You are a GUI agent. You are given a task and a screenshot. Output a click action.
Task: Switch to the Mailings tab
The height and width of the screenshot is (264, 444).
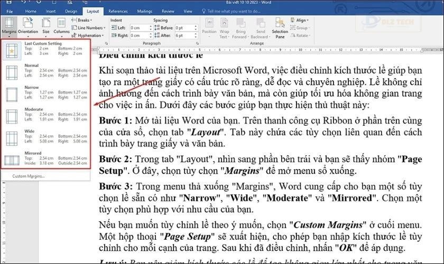pos(145,11)
